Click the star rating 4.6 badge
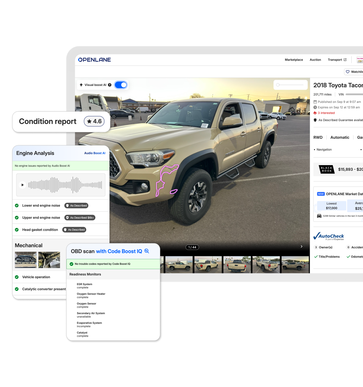The image size is (363, 387). tap(94, 121)
